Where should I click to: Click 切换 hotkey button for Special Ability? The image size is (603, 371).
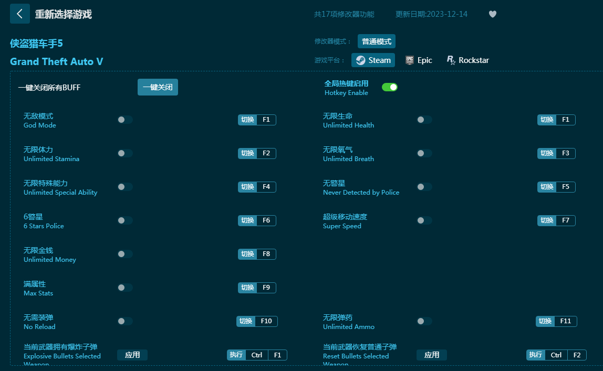(248, 187)
